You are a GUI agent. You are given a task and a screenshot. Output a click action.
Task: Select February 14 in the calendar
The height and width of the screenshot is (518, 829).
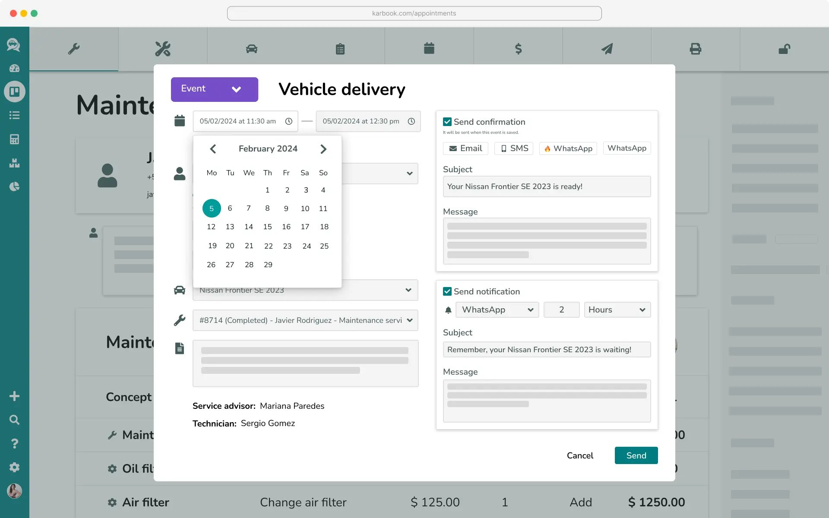[249, 227]
